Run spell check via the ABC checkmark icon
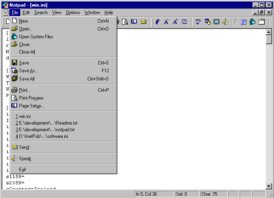 (198, 22)
